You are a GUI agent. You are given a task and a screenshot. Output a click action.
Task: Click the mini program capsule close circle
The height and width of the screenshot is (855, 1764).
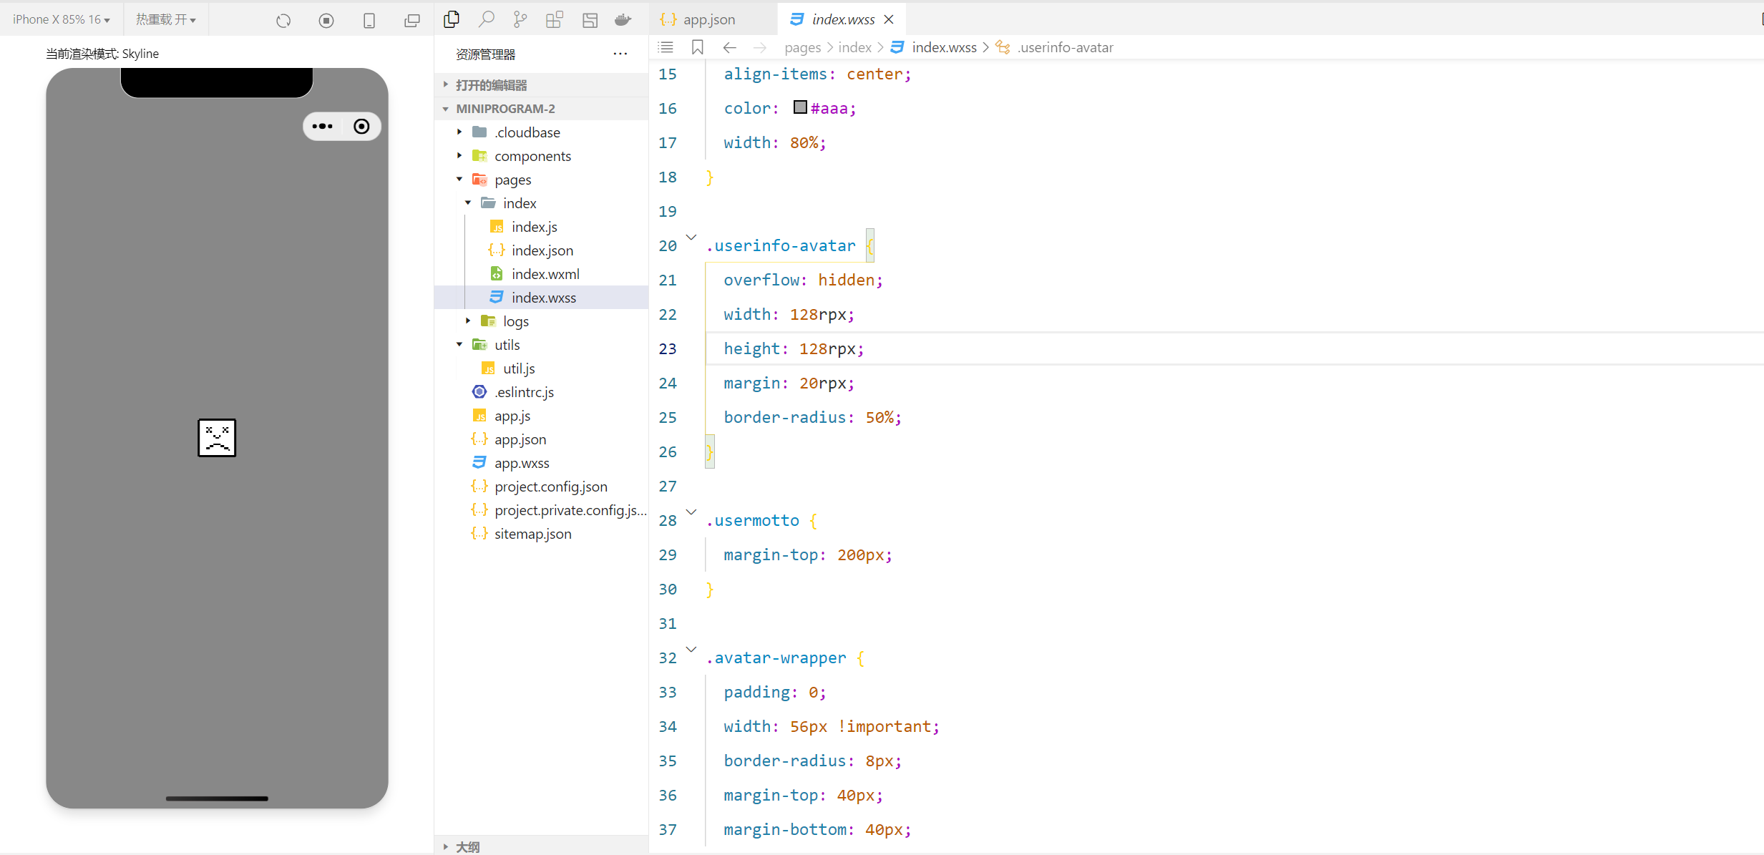click(361, 127)
